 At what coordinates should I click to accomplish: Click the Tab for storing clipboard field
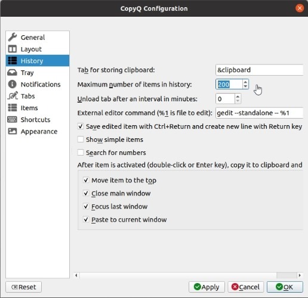[259, 70]
